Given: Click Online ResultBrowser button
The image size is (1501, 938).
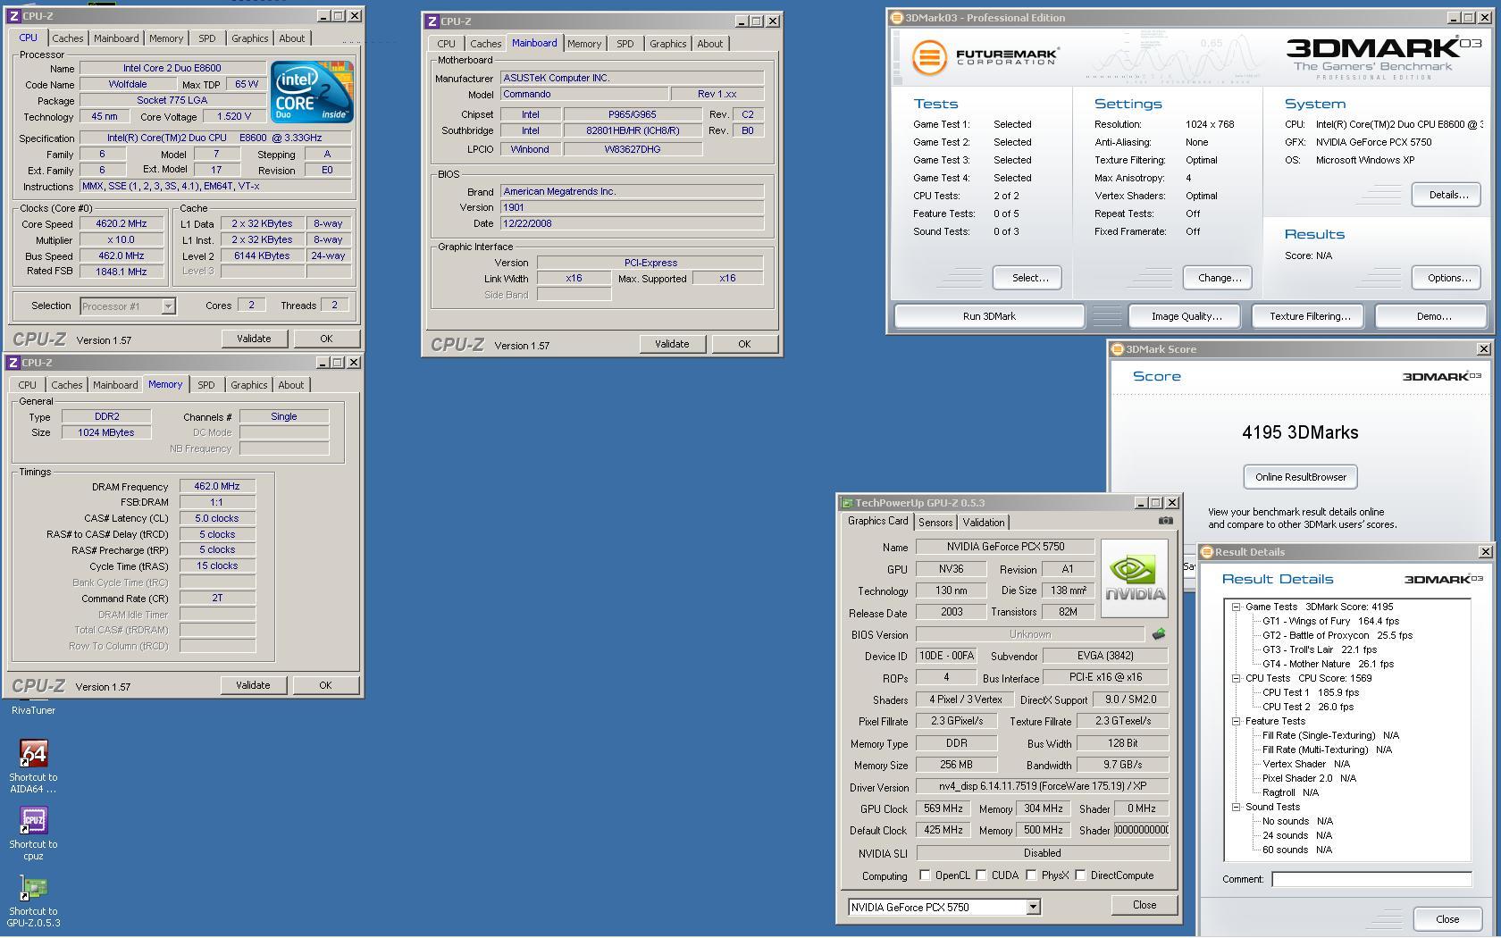Looking at the screenshot, I should click(x=1300, y=477).
